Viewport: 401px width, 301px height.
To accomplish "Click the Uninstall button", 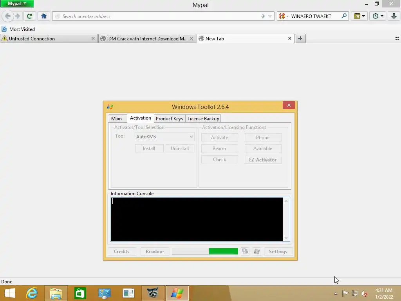I will [x=180, y=149].
